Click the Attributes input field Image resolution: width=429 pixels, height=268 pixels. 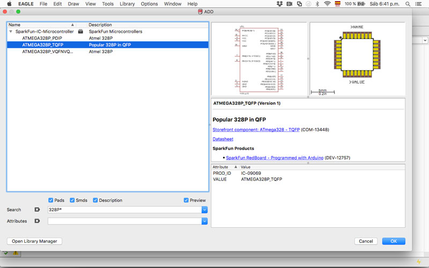click(x=125, y=221)
